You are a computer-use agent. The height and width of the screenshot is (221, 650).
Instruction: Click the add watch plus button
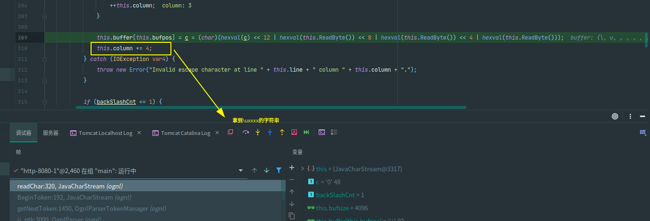(x=292, y=167)
